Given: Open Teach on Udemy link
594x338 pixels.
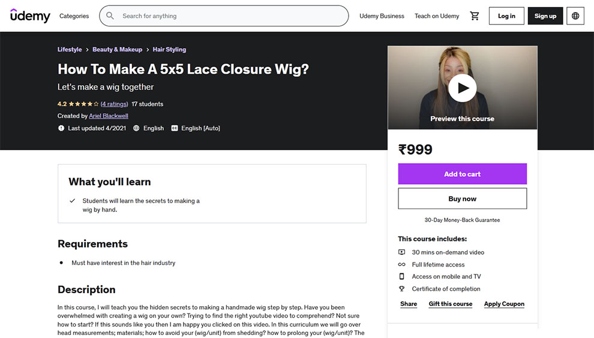Looking at the screenshot, I should coord(436,16).
